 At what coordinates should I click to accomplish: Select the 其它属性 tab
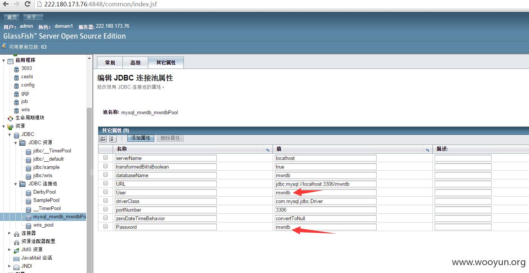(x=166, y=63)
